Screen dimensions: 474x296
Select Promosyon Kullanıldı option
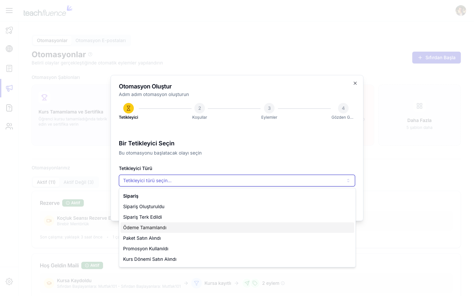tap(237, 249)
